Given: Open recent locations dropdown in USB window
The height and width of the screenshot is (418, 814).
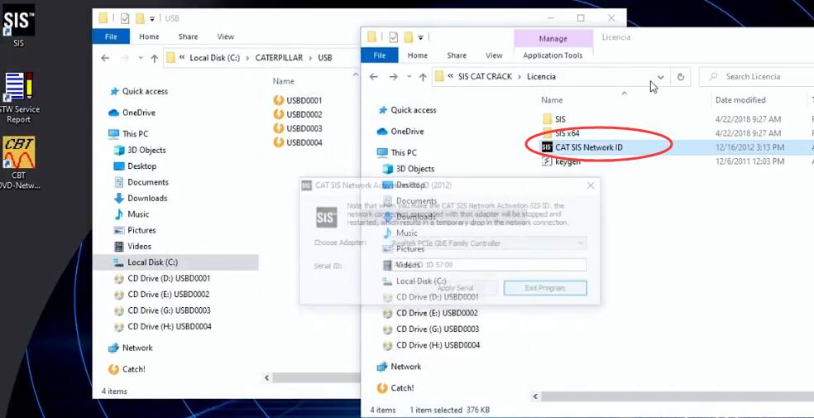Looking at the screenshot, I should point(141,58).
